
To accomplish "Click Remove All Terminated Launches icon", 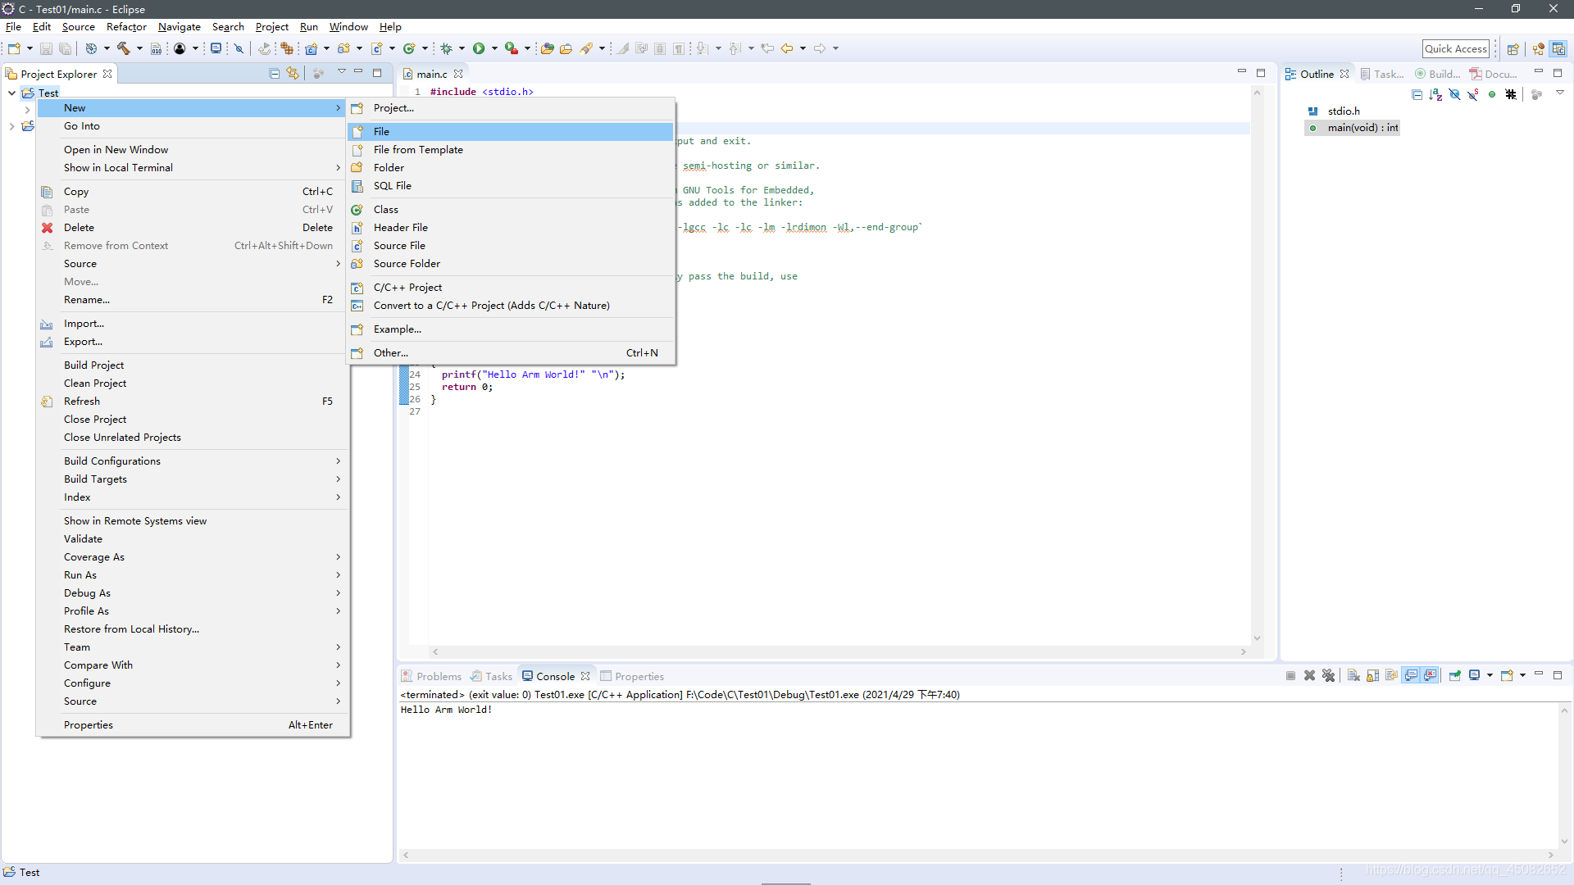I will (x=1329, y=675).
